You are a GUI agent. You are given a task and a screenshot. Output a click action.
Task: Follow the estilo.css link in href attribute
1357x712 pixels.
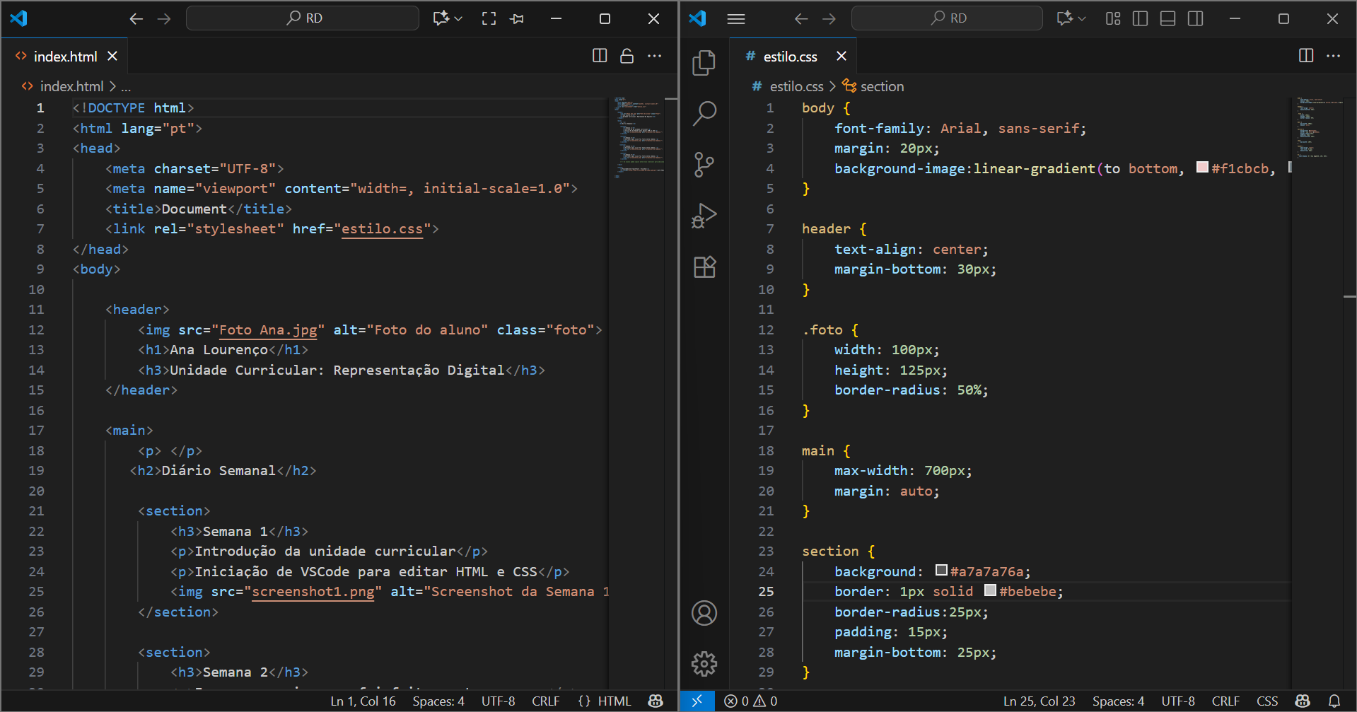pyautogui.click(x=382, y=229)
